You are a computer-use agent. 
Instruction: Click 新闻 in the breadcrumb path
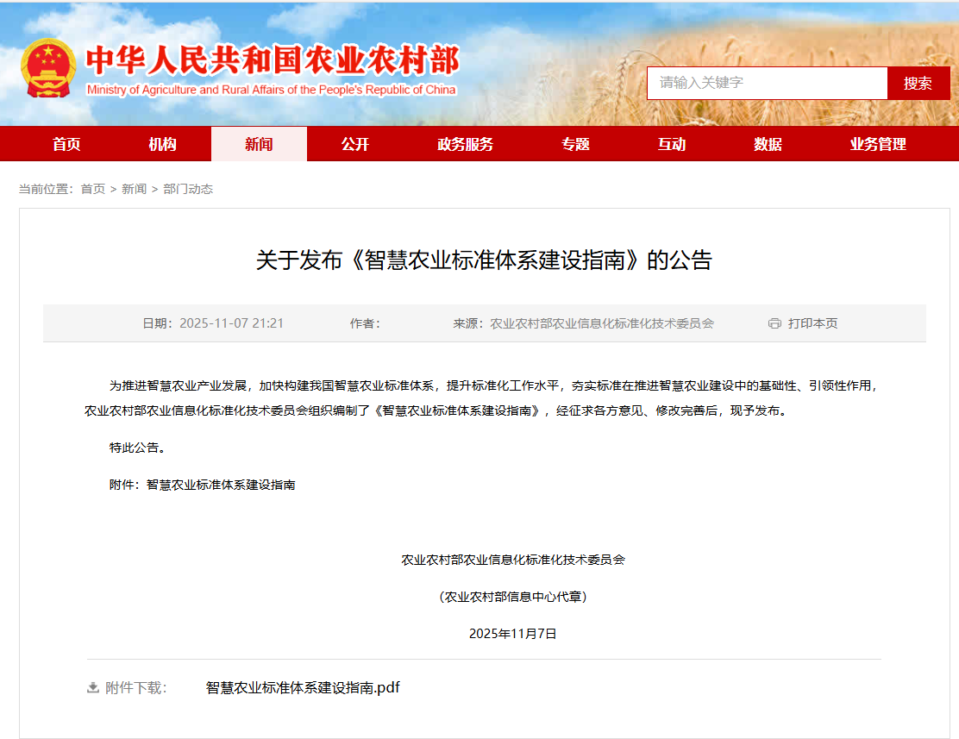point(134,189)
